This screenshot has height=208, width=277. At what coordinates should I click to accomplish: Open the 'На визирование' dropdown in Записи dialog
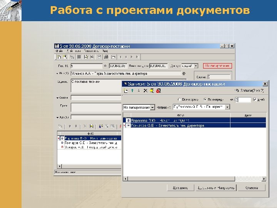[152, 107]
